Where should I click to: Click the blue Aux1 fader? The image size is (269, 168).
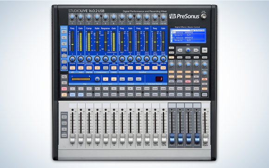pyautogui.click(x=172, y=138)
